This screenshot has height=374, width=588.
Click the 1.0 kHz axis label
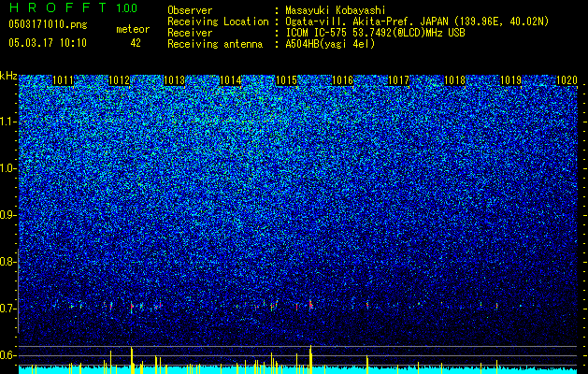7,168
